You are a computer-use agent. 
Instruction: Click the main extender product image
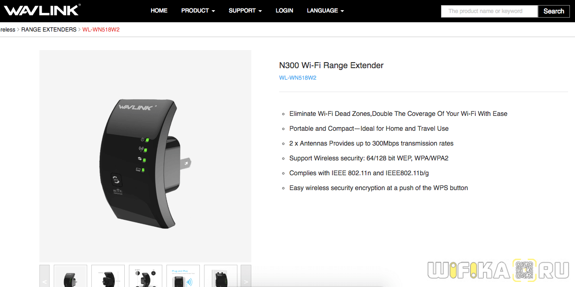(145, 156)
